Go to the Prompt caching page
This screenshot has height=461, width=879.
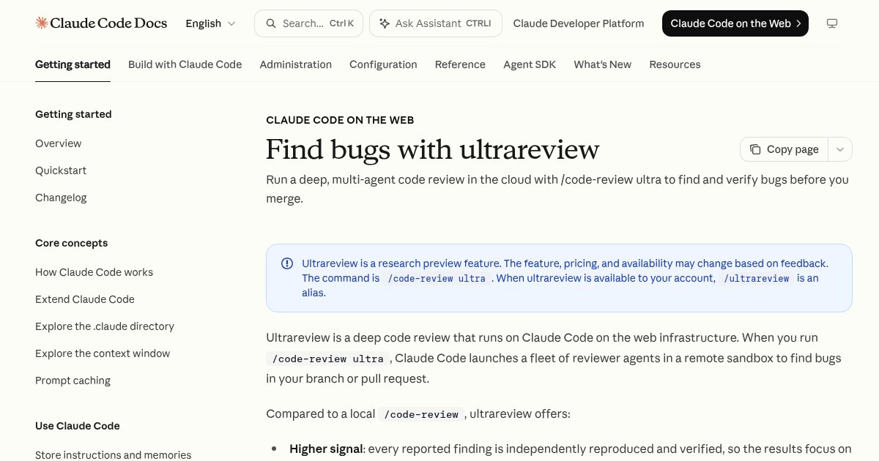tap(73, 381)
